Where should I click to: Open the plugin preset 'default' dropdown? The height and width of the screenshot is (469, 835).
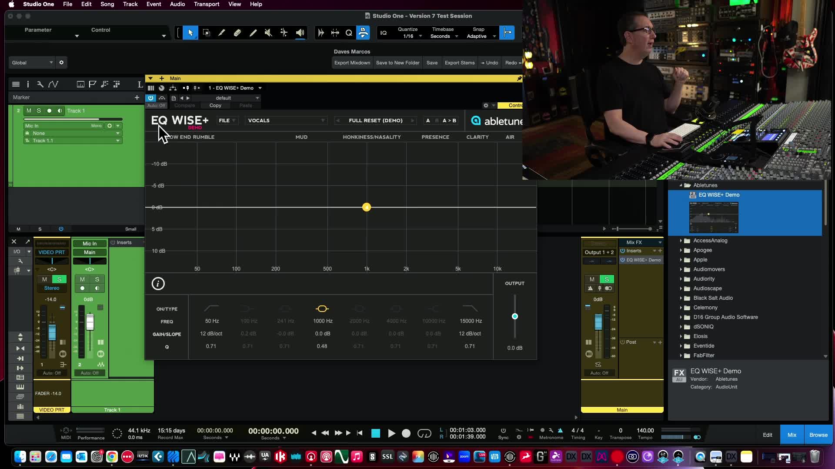[226, 98]
